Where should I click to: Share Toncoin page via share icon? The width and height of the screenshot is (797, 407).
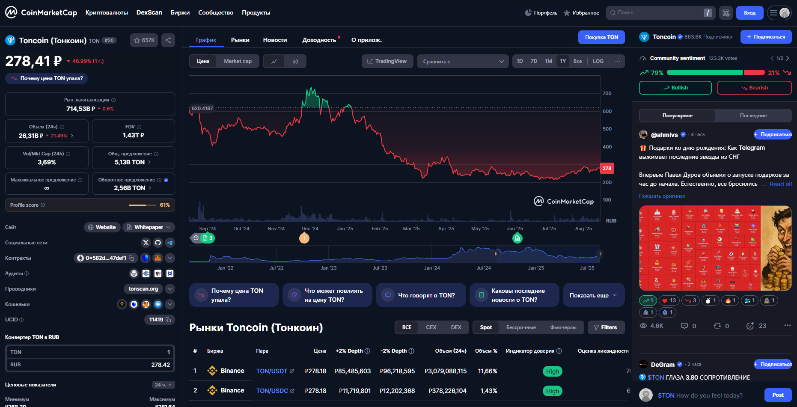[168, 40]
